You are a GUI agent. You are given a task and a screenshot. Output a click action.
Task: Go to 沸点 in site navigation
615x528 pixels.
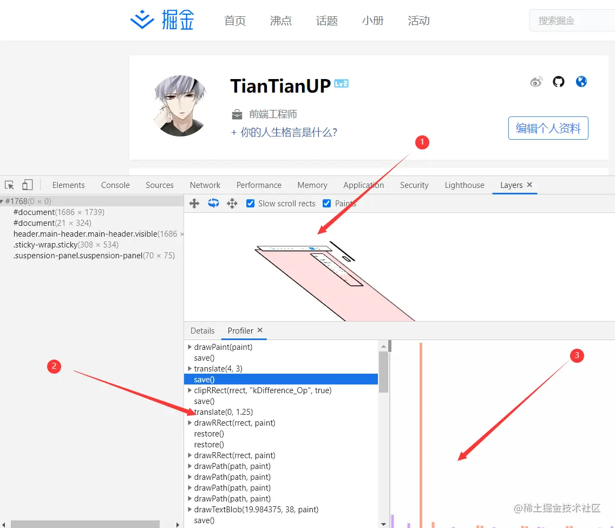click(x=281, y=21)
